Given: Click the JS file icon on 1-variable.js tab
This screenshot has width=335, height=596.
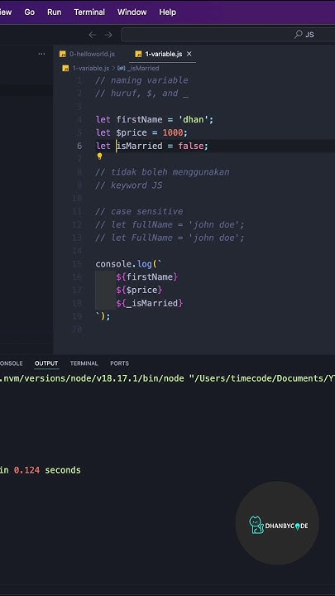Looking at the screenshot, I should 138,54.
